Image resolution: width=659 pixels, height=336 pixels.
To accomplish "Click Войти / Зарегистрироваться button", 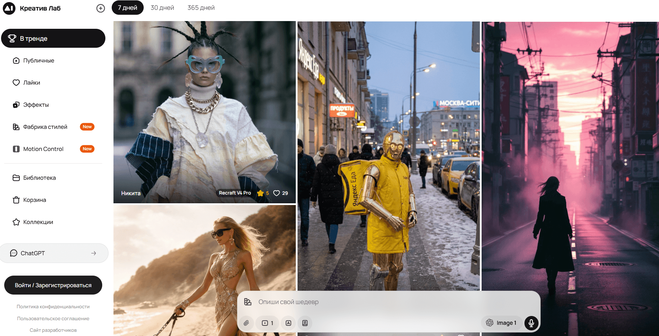I will pyautogui.click(x=53, y=285).
